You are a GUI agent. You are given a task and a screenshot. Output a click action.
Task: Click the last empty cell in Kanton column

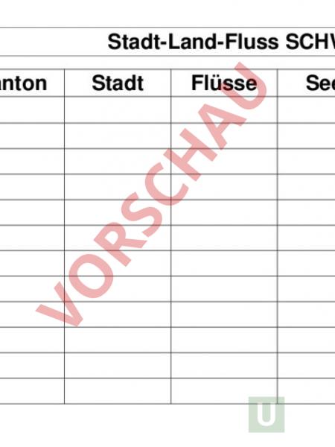32,391
